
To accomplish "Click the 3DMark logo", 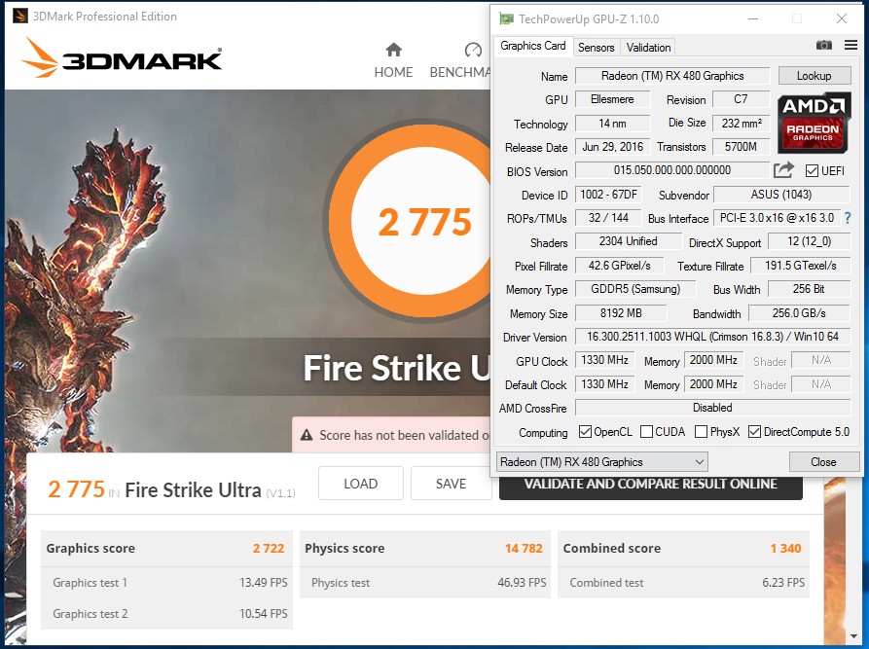I will [122, 57].
